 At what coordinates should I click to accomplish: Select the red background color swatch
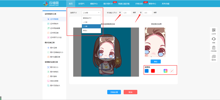pyautogui.click(x=153, y=71)
